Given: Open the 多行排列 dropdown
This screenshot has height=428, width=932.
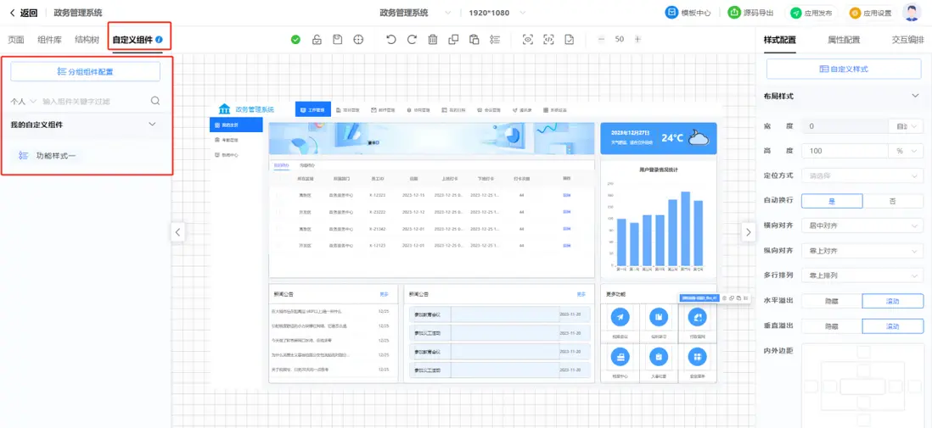Looking at the screenshot, I should [x=862, y=275].
